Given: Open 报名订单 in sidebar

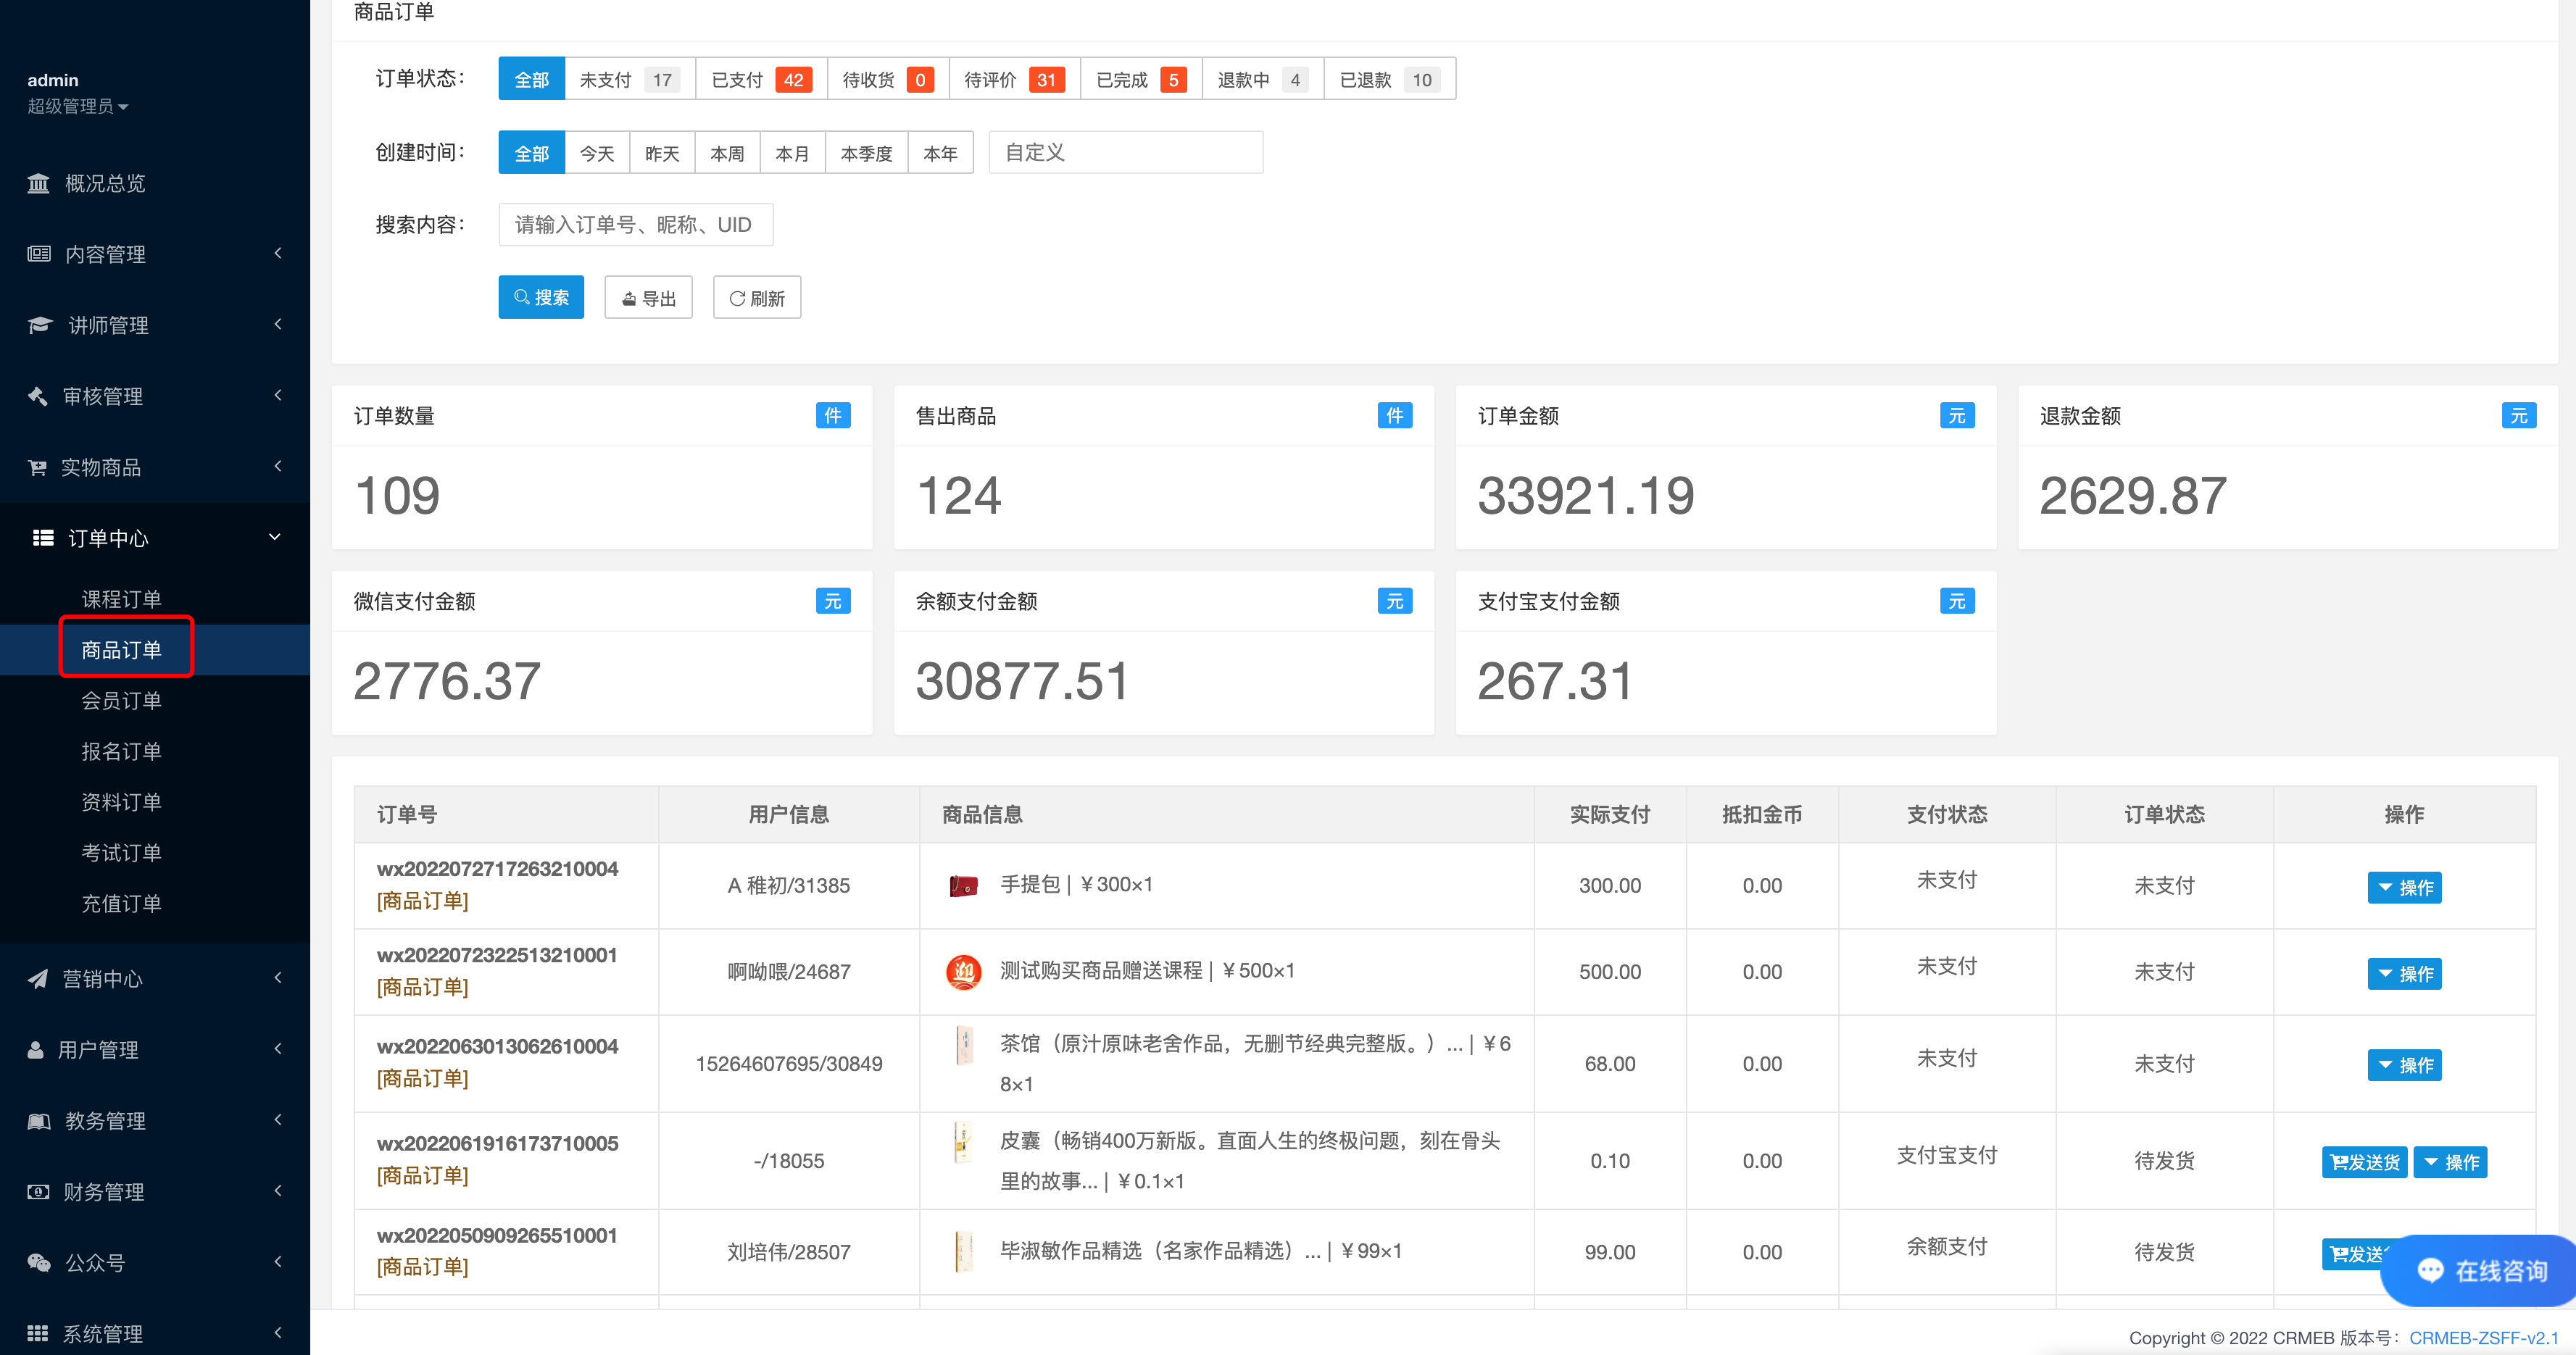Looking at the screenshot, I should (121, 751).
